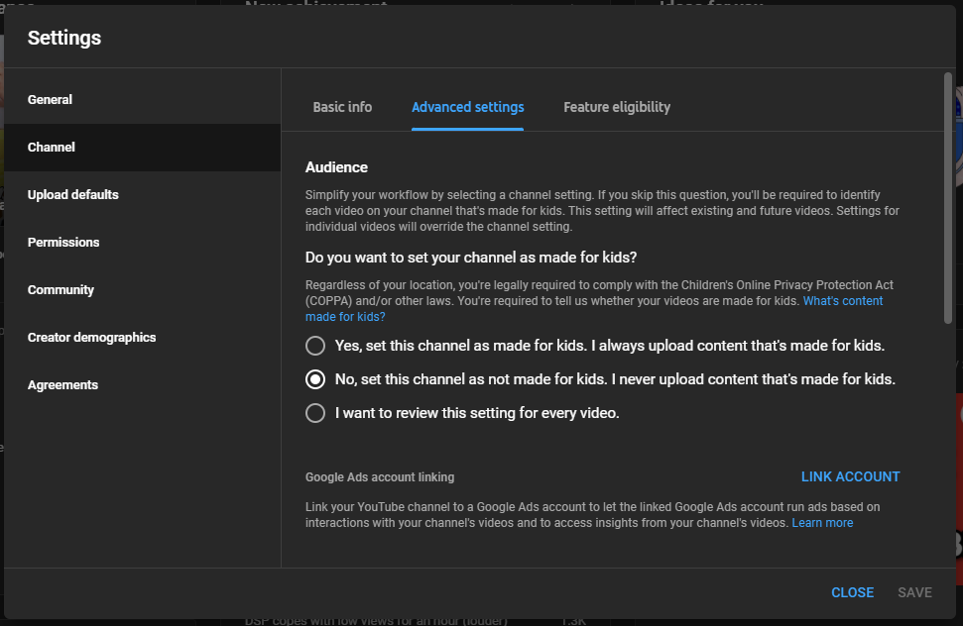
Task: Open the Agreements section
Action: 142,384
